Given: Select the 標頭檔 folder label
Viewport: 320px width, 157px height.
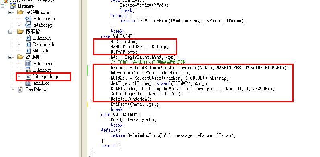Looking at the screenshot, I should tap(33, 32).
